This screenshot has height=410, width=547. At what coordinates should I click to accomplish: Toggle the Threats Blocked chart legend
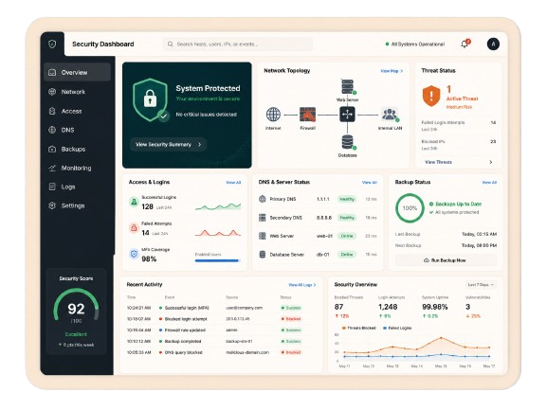pyautogui.click(x=358, y=328)
